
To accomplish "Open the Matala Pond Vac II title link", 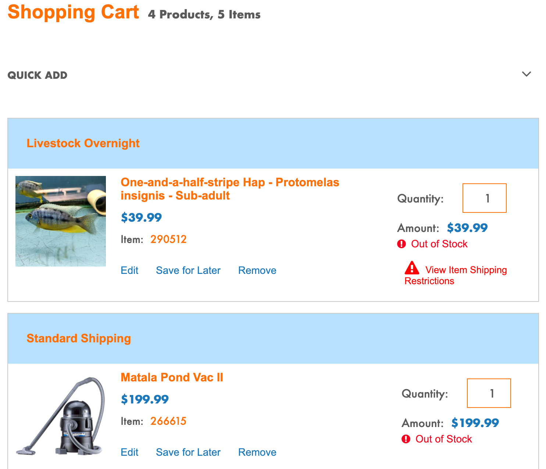I will [172, 377].
